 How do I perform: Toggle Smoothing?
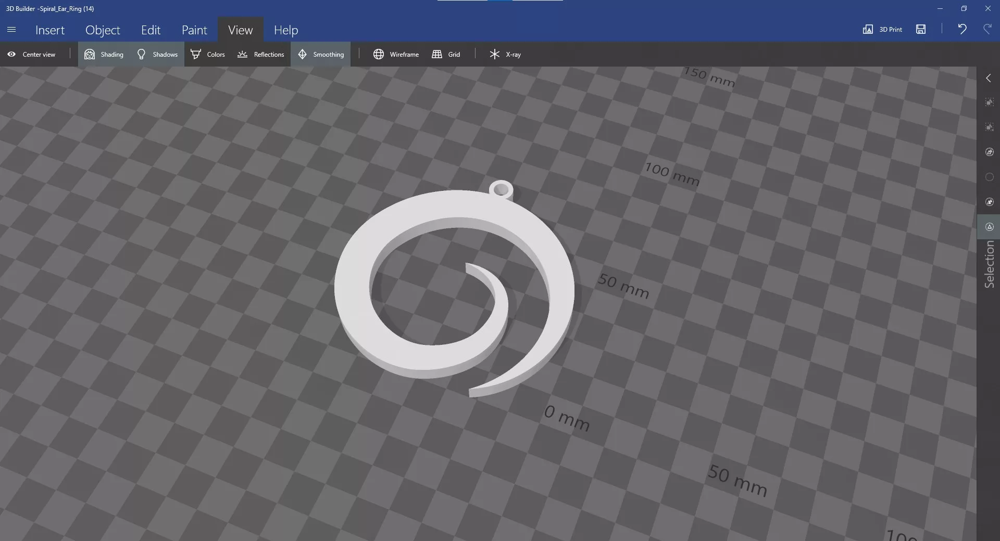pos(321,54)
